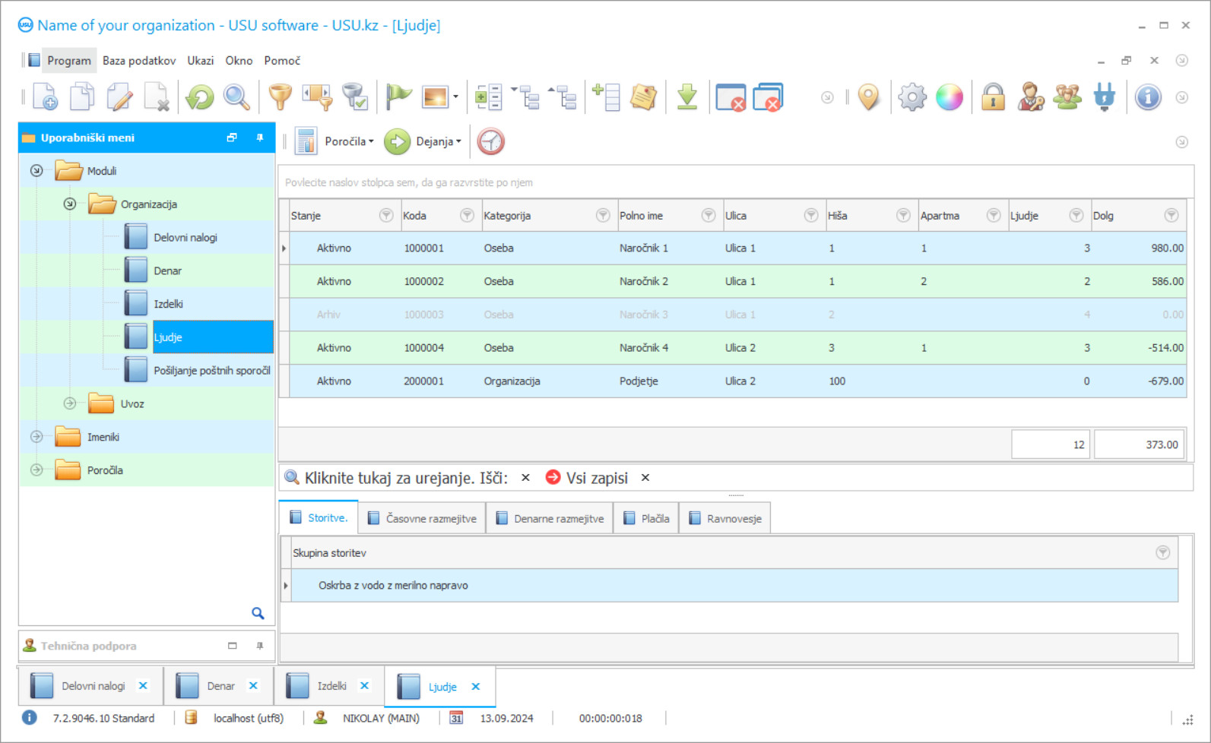1211x743 pixels.
Task: Close the Izdelki bottom tab
Action: (x=365, y=686)
